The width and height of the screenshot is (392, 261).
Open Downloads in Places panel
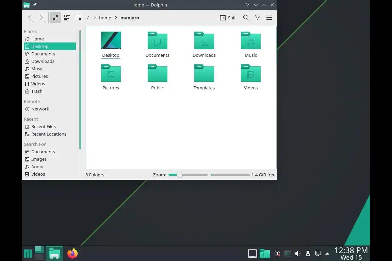50,62
